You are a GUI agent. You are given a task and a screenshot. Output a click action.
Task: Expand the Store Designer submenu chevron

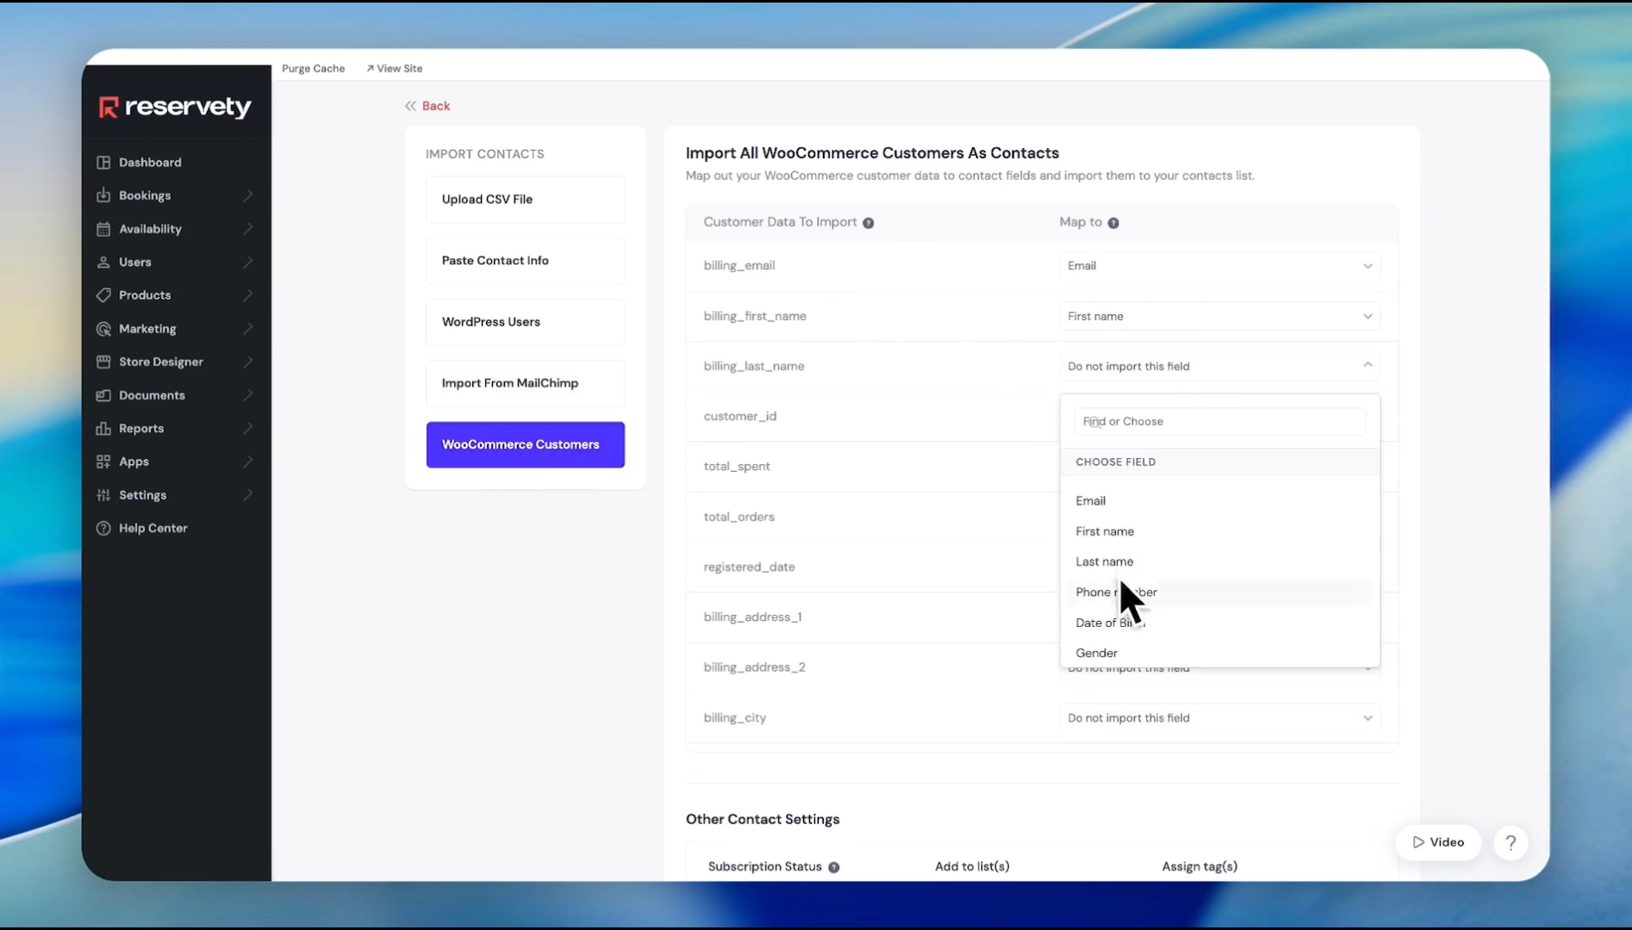(248, 362)
